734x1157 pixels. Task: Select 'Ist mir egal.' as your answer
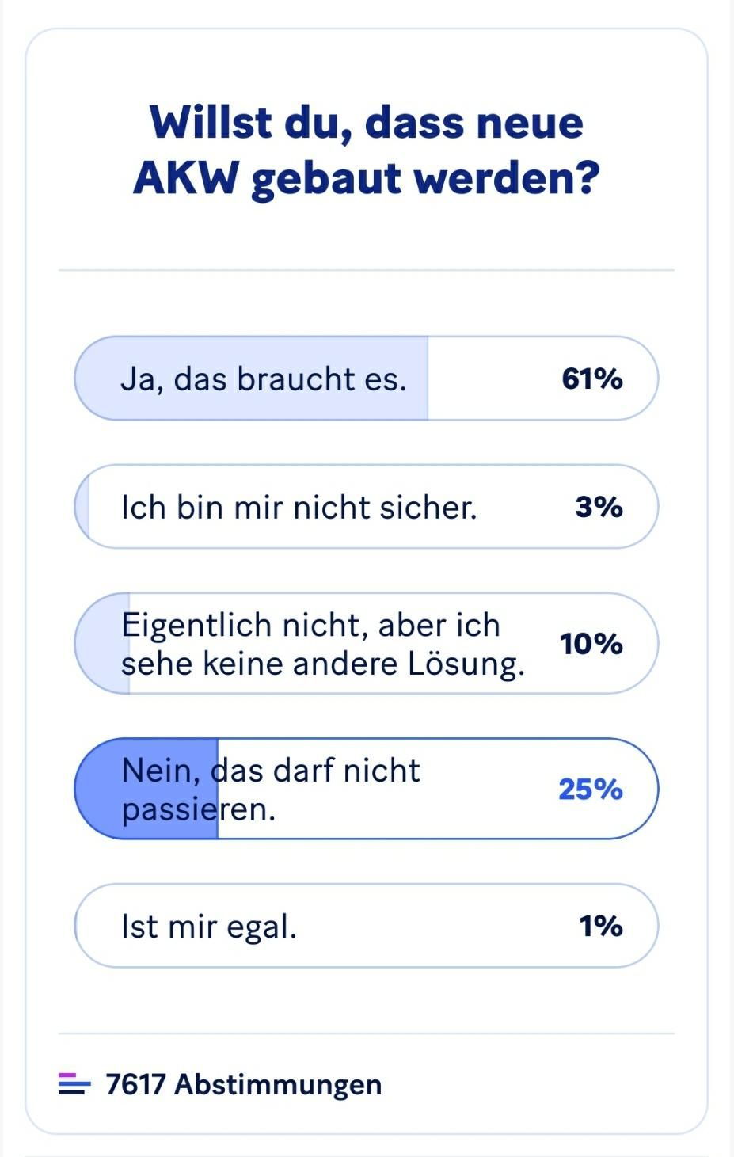pos(367,927)
